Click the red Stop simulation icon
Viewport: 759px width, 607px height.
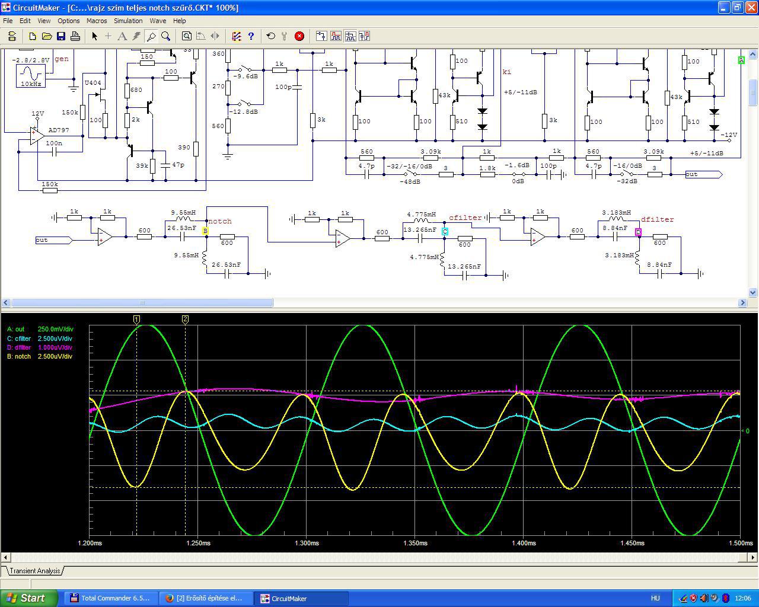click(x=299, y=36)
